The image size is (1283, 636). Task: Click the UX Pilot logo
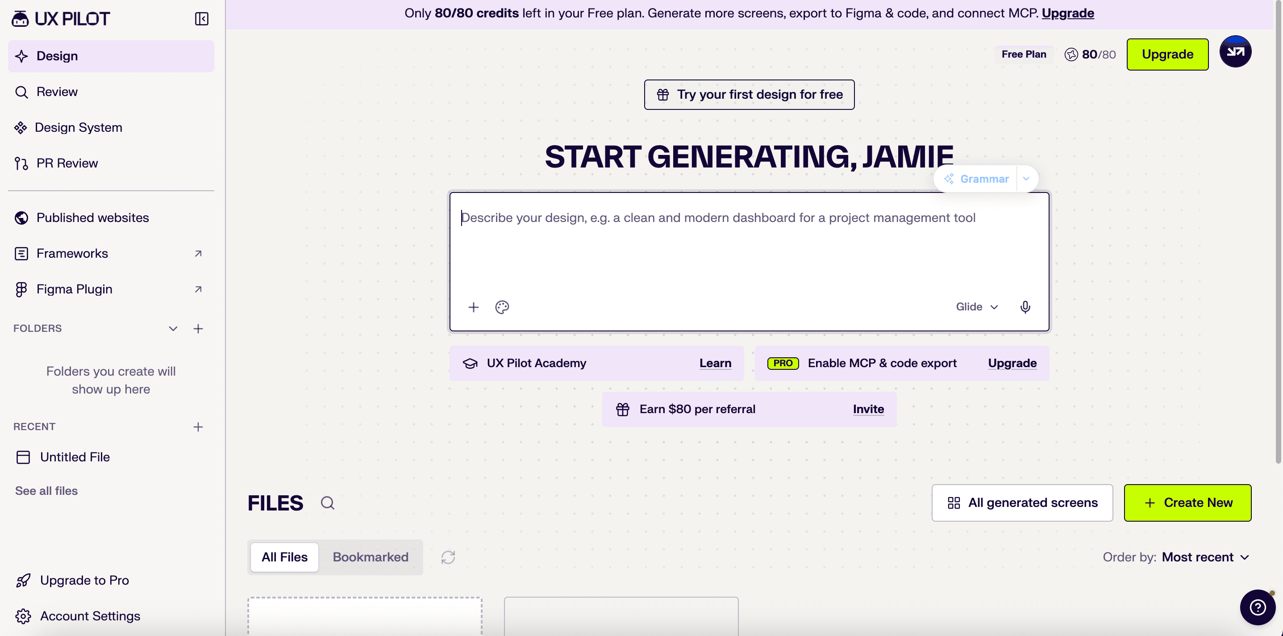(x=60, y=19)
